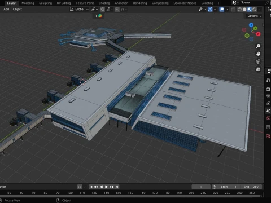
Task: Open the Object menu in viewport header
Action: pos(18,9)
